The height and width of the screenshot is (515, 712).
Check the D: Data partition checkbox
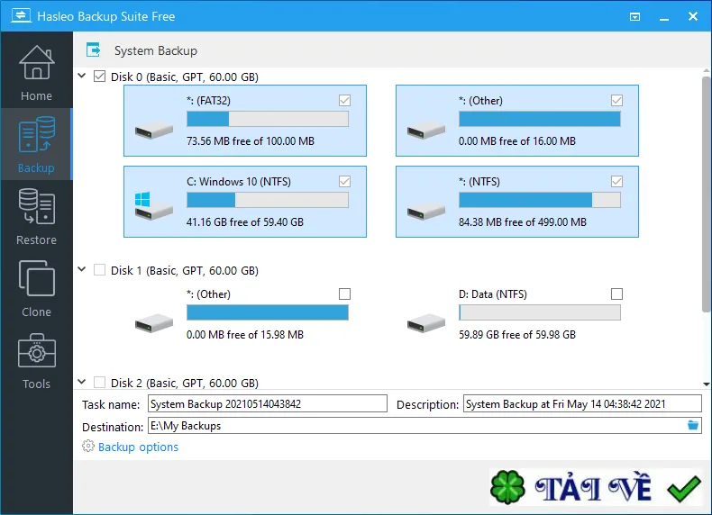[x=616, y=294]
